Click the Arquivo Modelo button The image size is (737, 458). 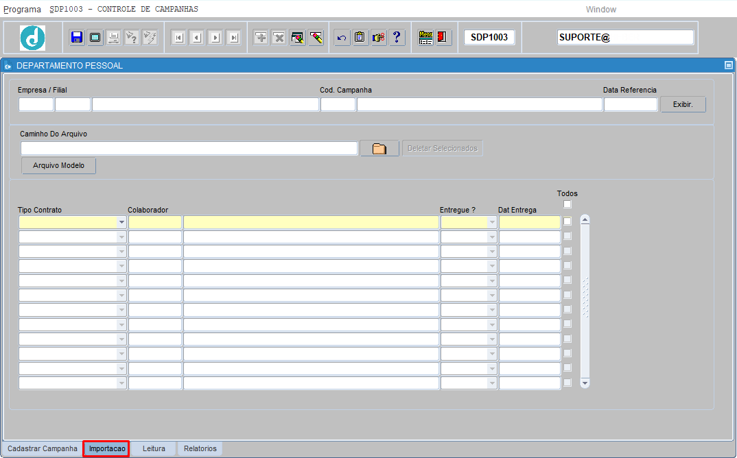[59, 165]
